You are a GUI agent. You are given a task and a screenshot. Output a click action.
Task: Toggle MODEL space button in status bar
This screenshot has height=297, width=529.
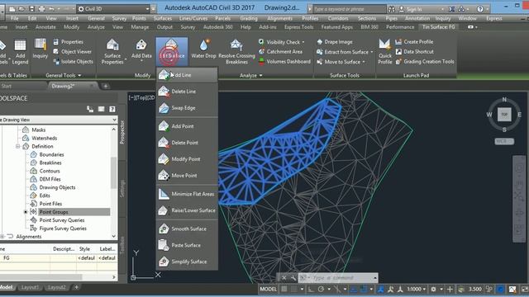click(x=268, y=289)
